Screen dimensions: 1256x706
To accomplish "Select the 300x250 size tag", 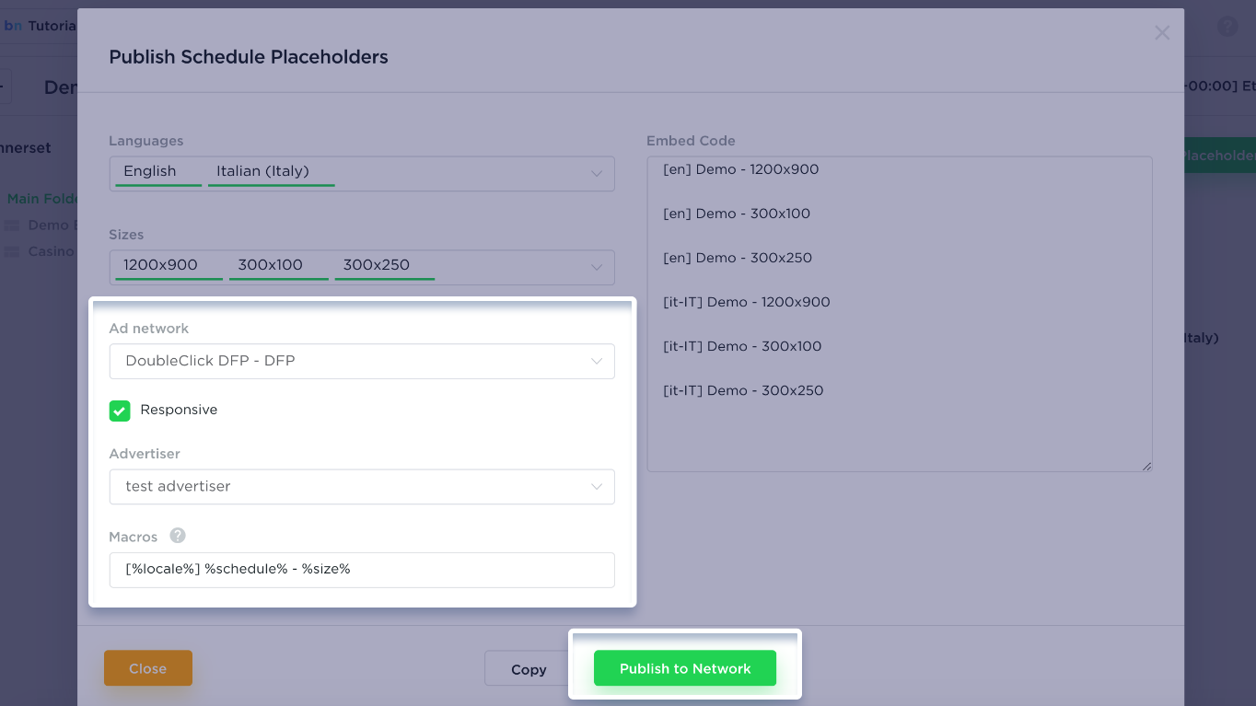I will [384, 266].
